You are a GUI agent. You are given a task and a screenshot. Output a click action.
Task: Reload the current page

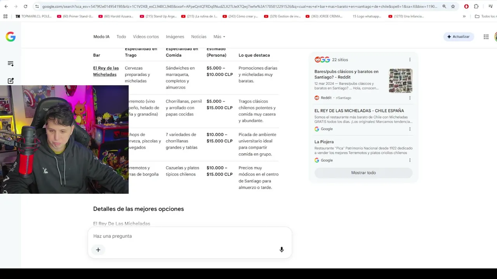[26, 7]
